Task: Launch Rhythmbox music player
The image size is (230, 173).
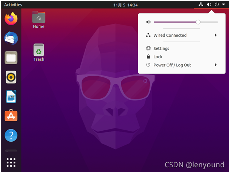Action: coord(11,77)
